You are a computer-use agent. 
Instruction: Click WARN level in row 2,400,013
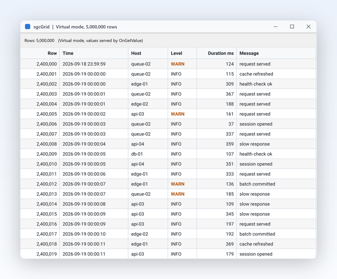(x=178, y=194)
